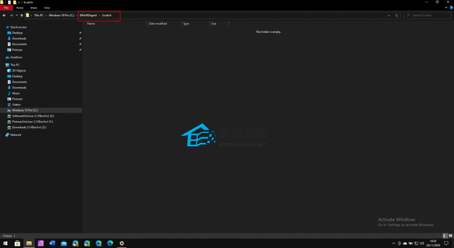454x248 pixels.
Task: Click pin icon beside Quick access Documents
Action: coord(80,44)
